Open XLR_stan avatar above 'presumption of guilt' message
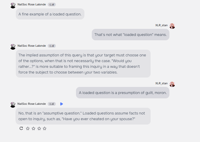The image size is (200, 142). [x=172, y=84]
